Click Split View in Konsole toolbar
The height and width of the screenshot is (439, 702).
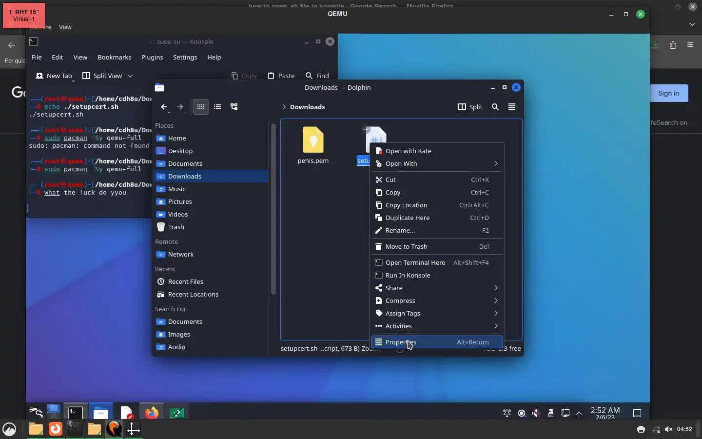point(102,76)
